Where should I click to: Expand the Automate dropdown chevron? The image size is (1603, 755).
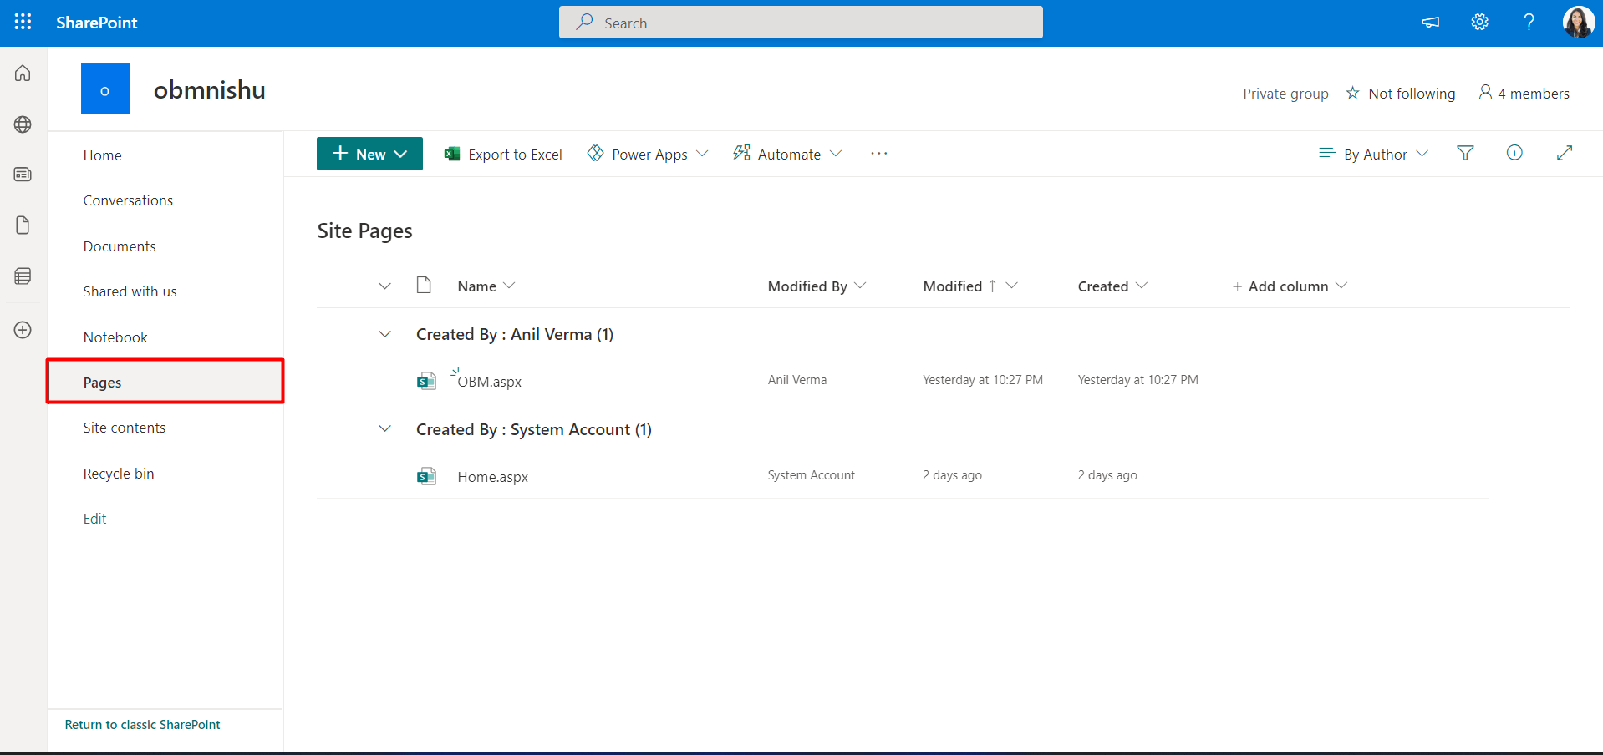coord(836,154)
